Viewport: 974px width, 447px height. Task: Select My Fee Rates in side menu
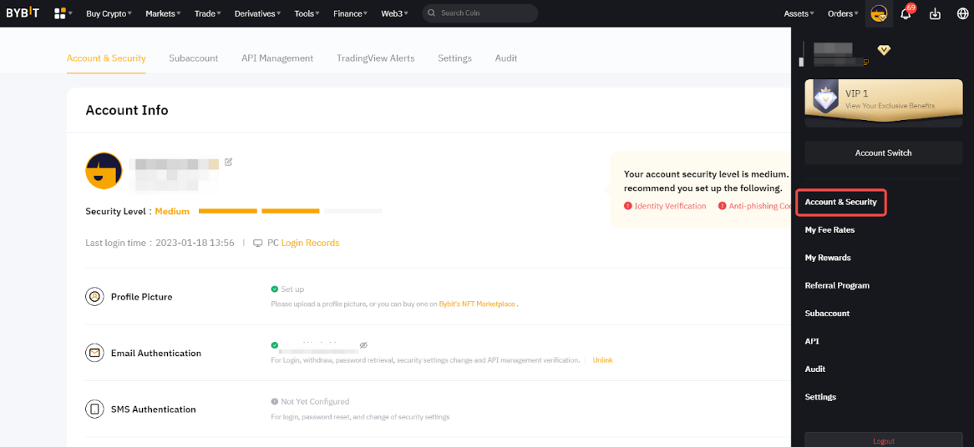pyautogui.click(x=829, y=230)
